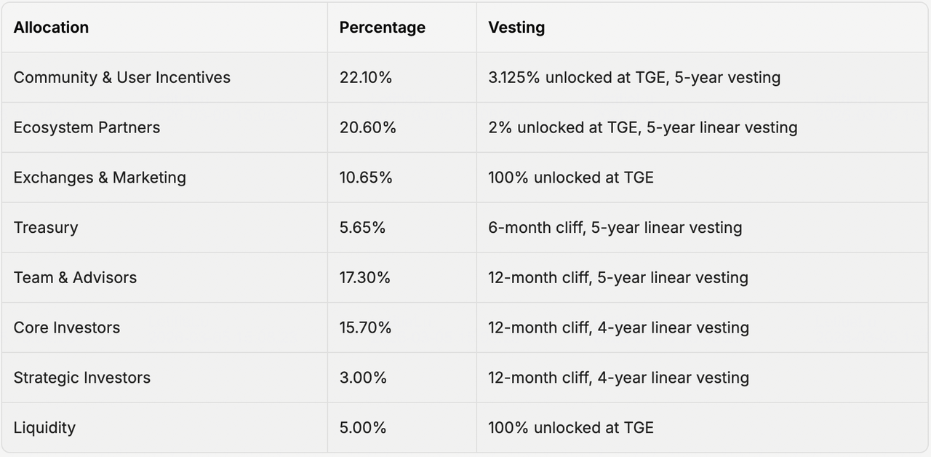The height and width of the screenshot is (457, 931).
Task: Select the 2% unlocked at TGE vesting cell
Action: tap(642, 127)
